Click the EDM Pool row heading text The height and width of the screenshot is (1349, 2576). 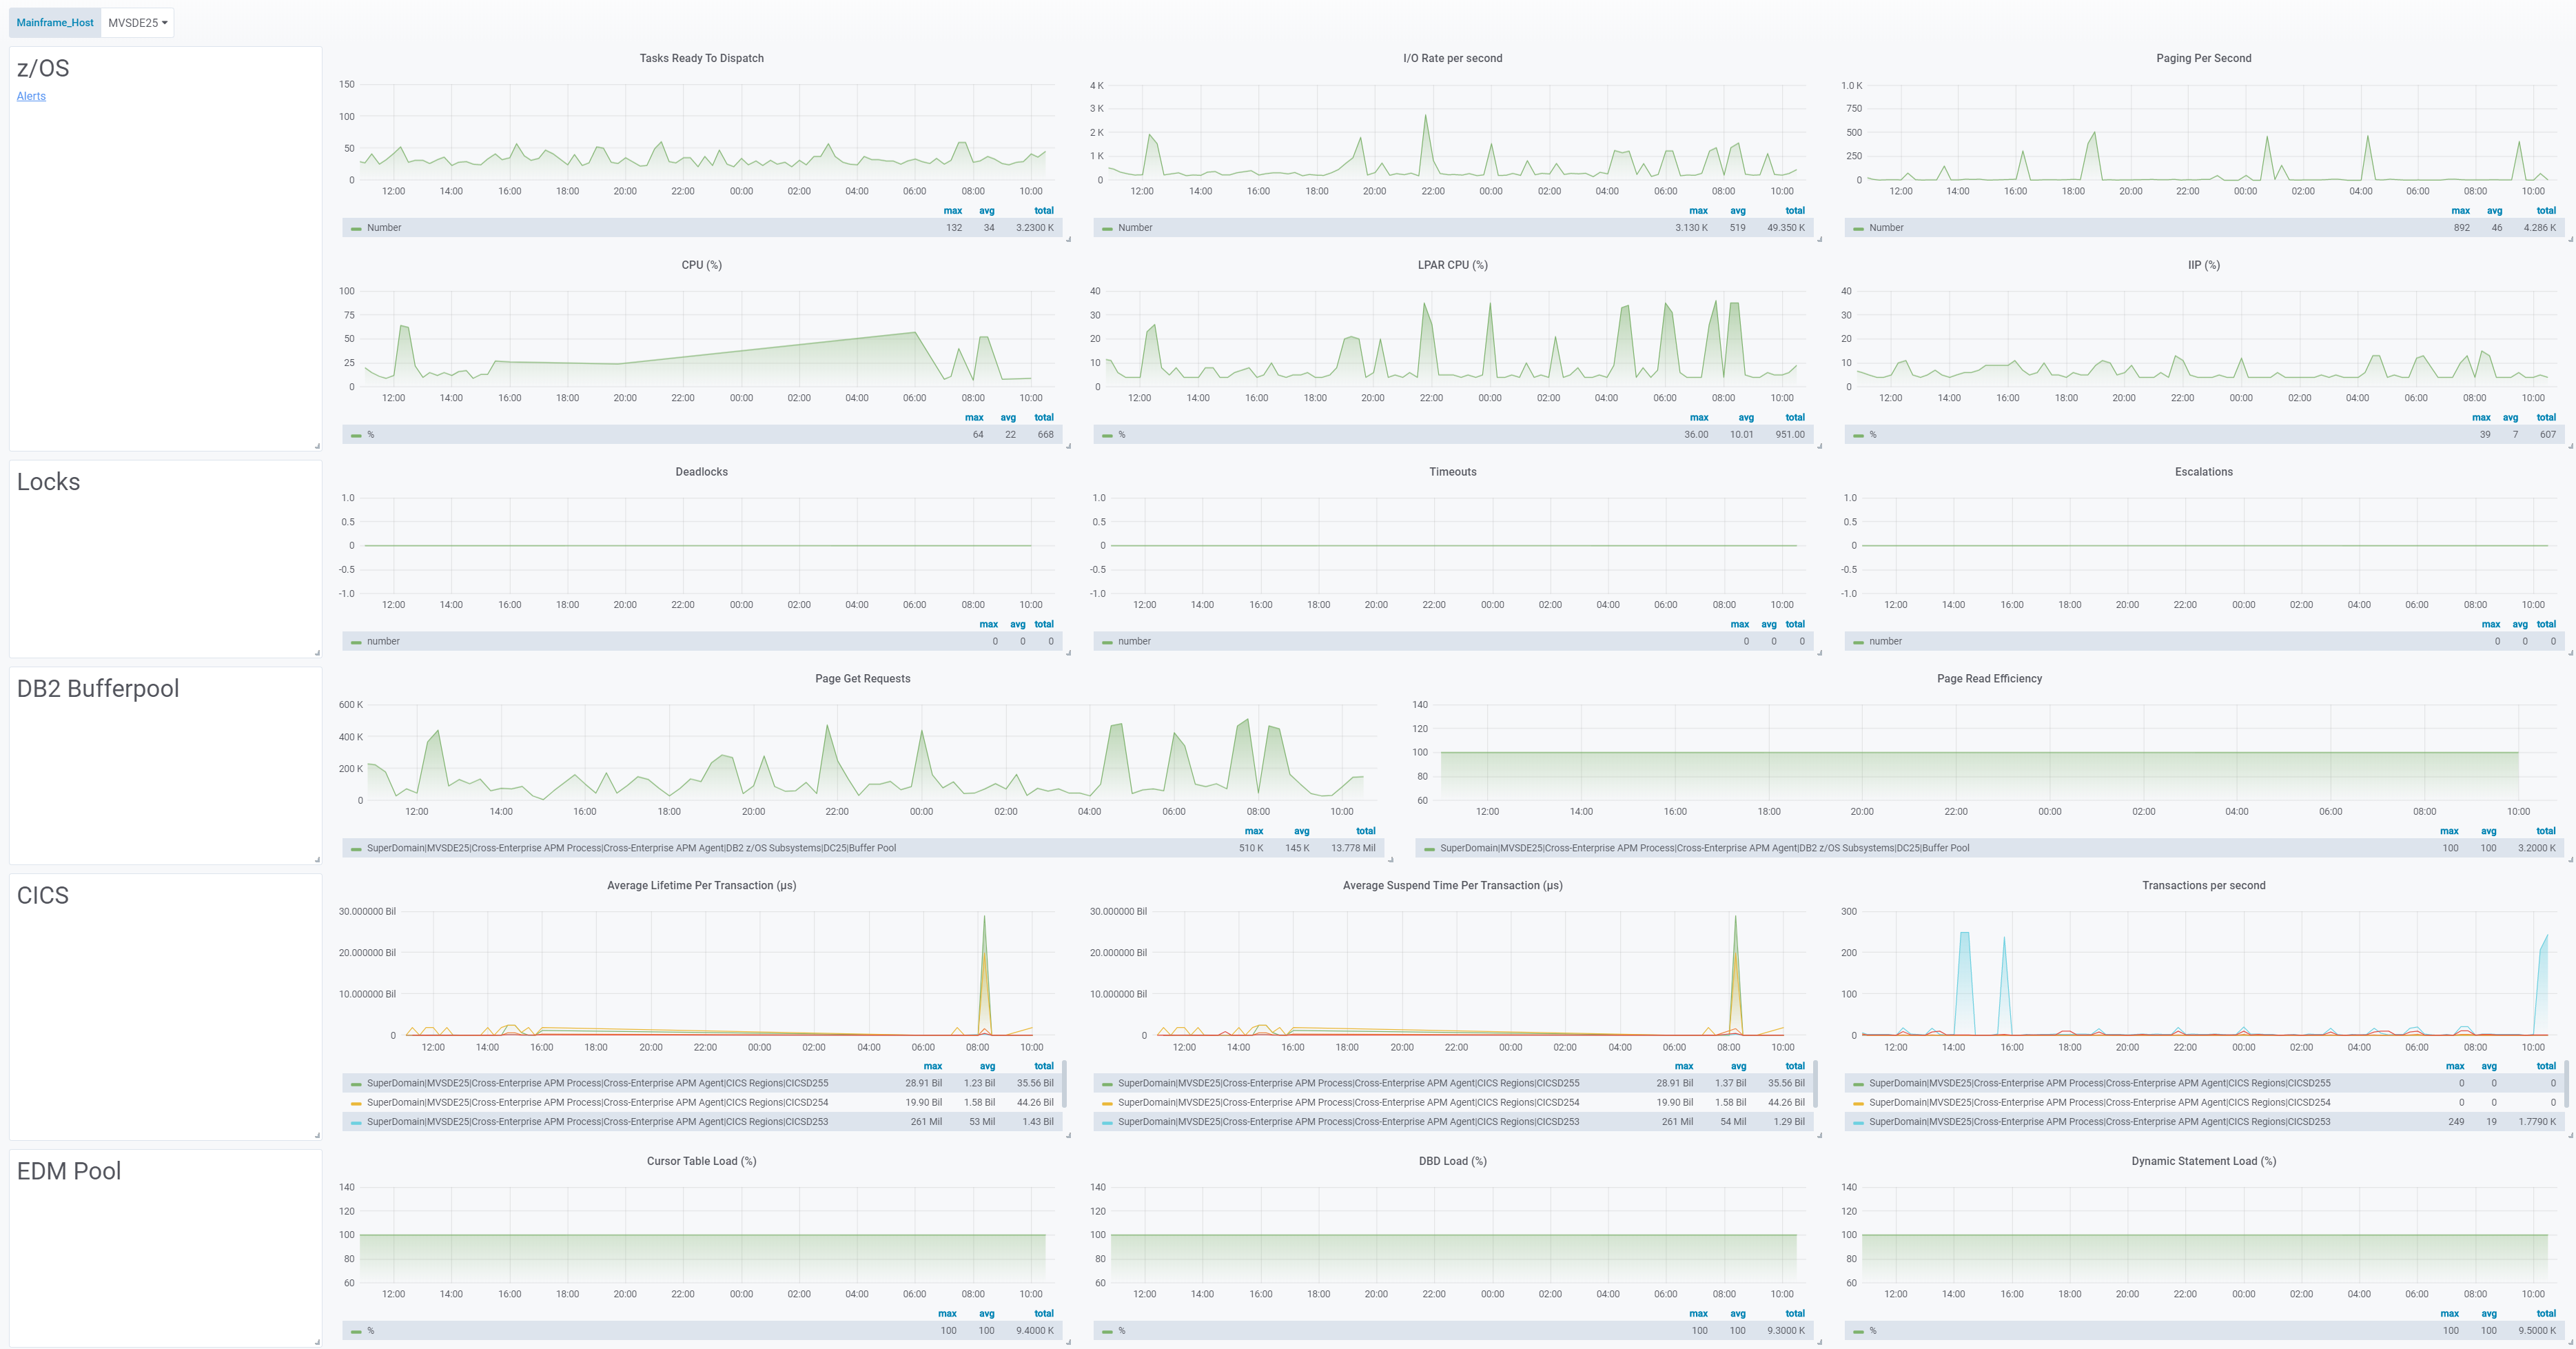(x=69, y=1171)
